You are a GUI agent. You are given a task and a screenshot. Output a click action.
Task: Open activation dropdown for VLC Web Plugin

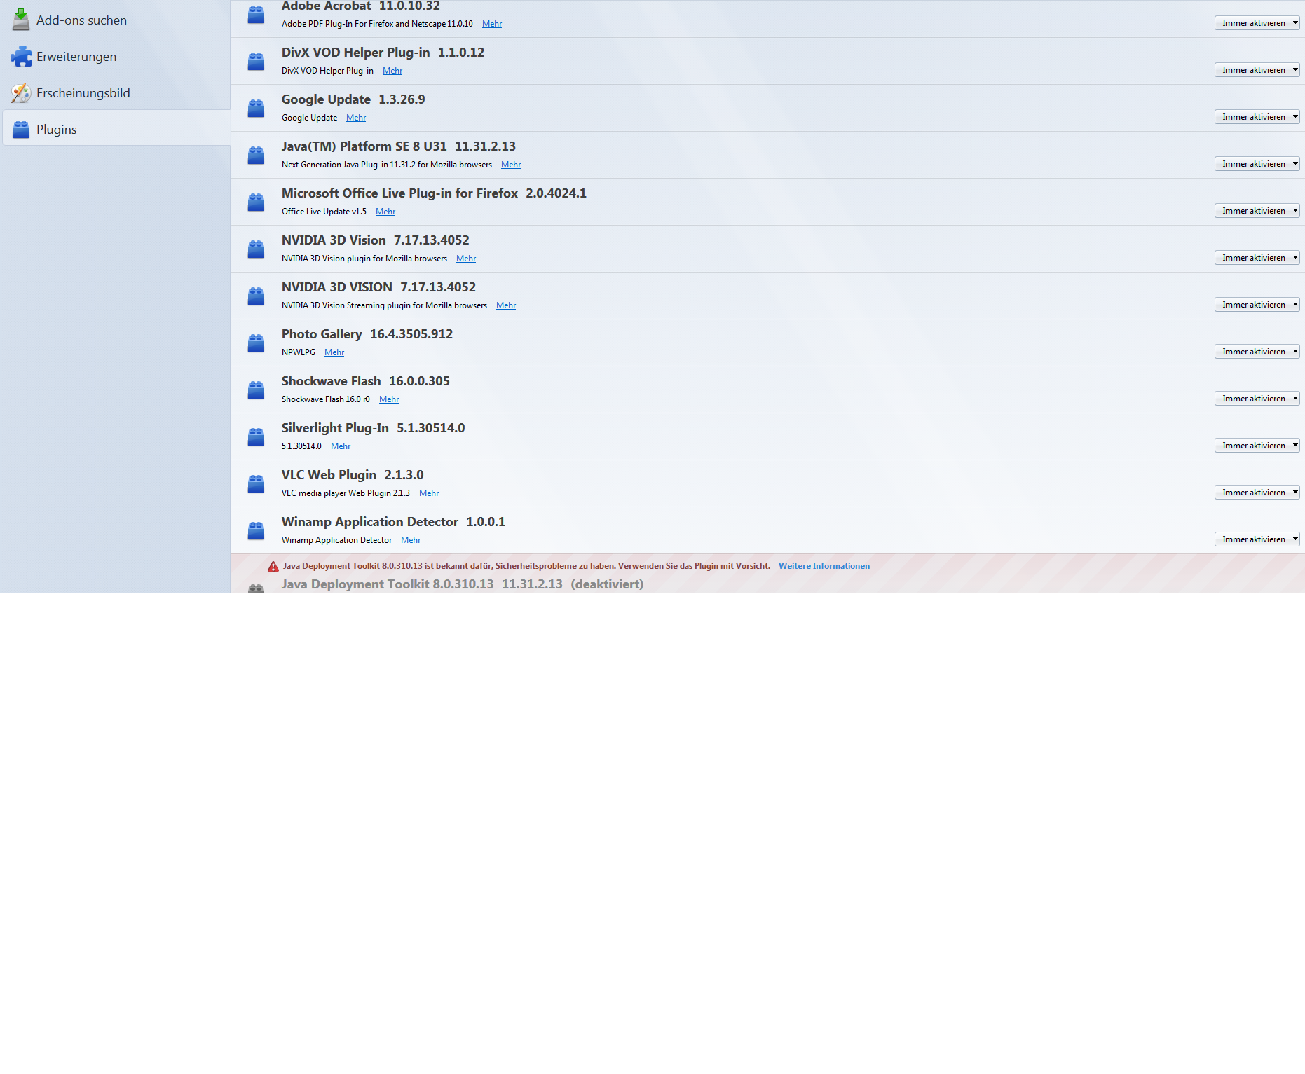click(1257, 493)
